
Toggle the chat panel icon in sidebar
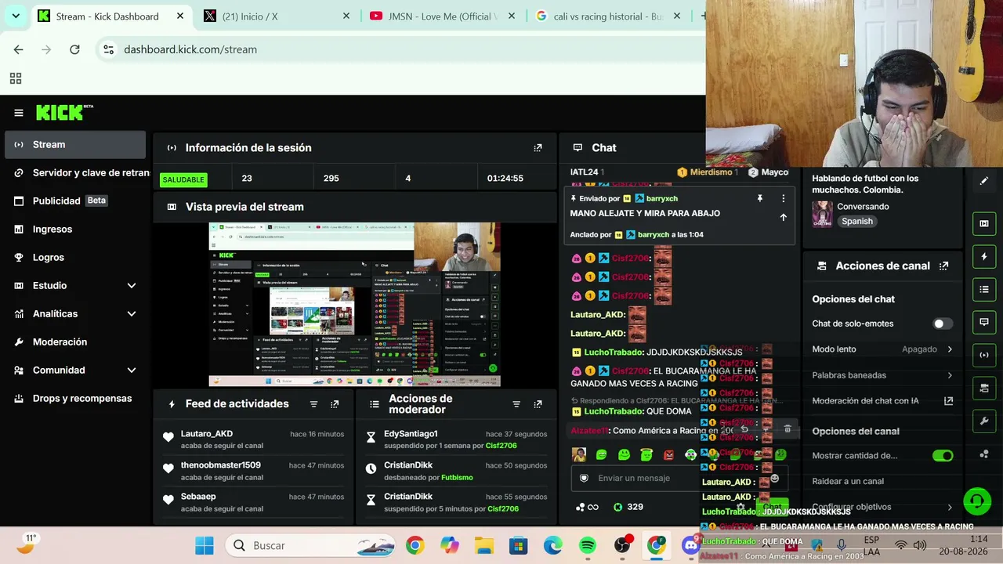984,322
